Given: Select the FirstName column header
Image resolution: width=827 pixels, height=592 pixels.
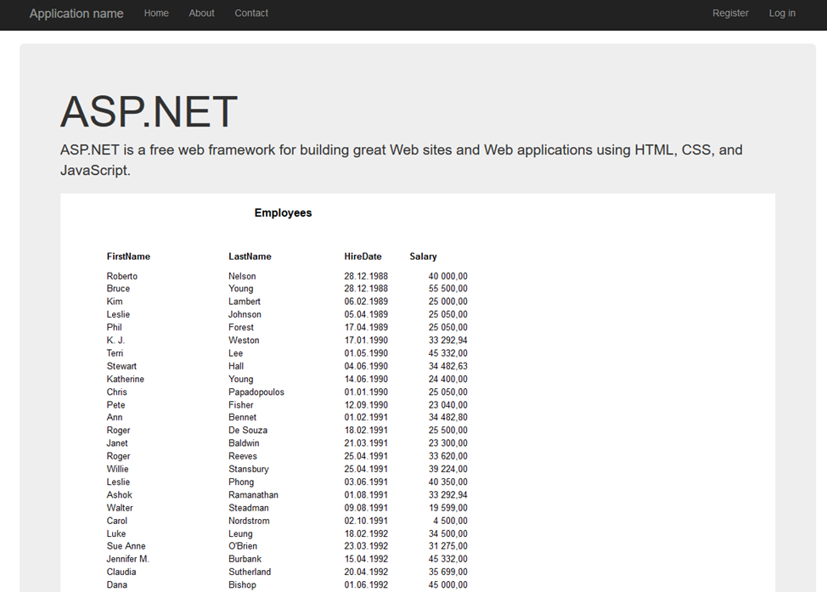Looking at the screenshot, I should pyautogui.click(x=128, y=257).
